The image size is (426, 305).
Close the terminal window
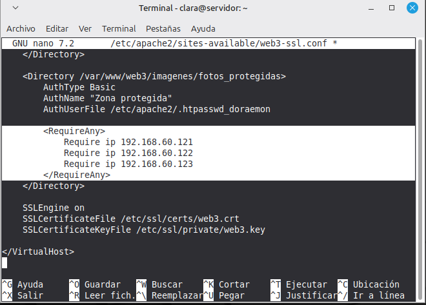pyautogui.click(x=411, y=9)
